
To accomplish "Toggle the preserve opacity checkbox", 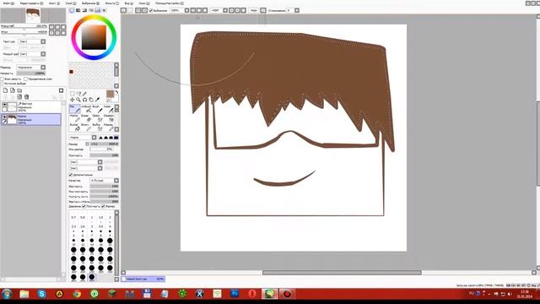I will (x=2, y=79).
